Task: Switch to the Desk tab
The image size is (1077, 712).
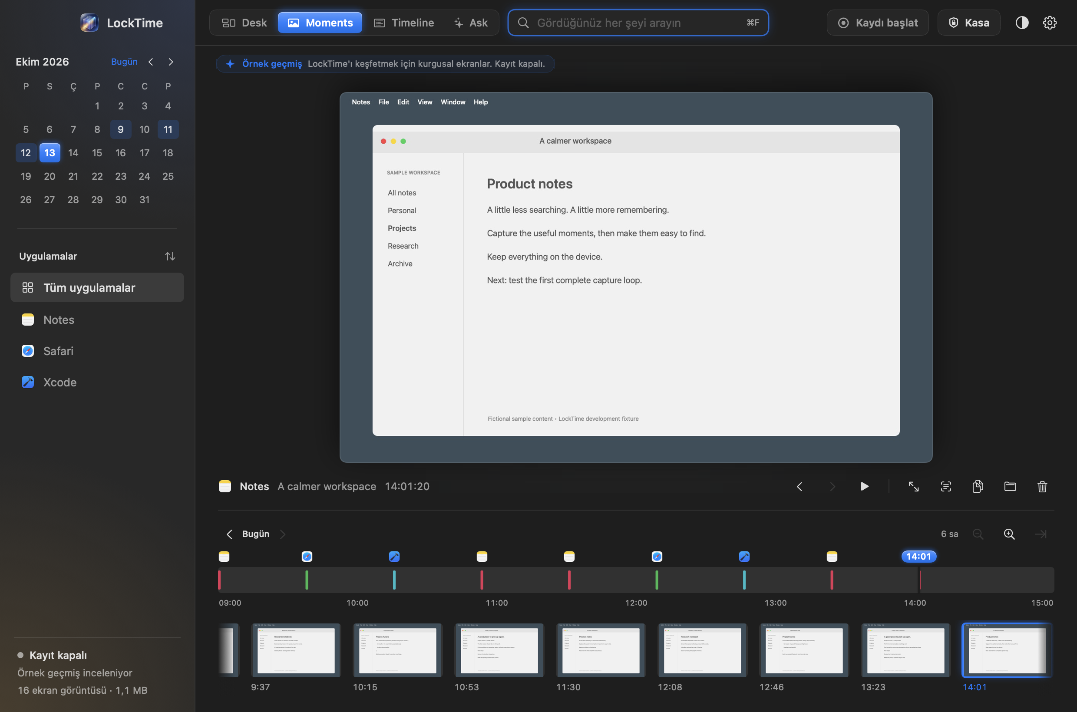Action: (244, 23)
